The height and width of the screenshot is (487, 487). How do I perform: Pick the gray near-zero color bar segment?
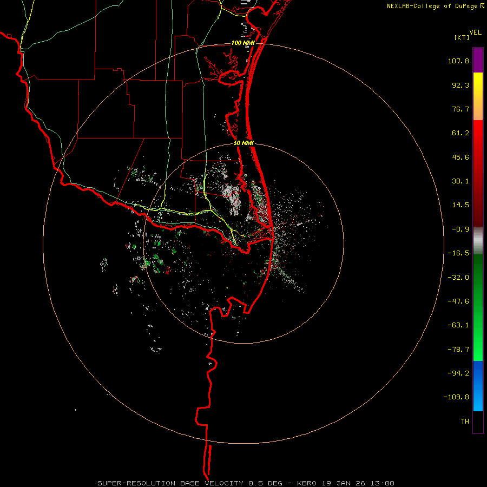[x=478, y=241]
